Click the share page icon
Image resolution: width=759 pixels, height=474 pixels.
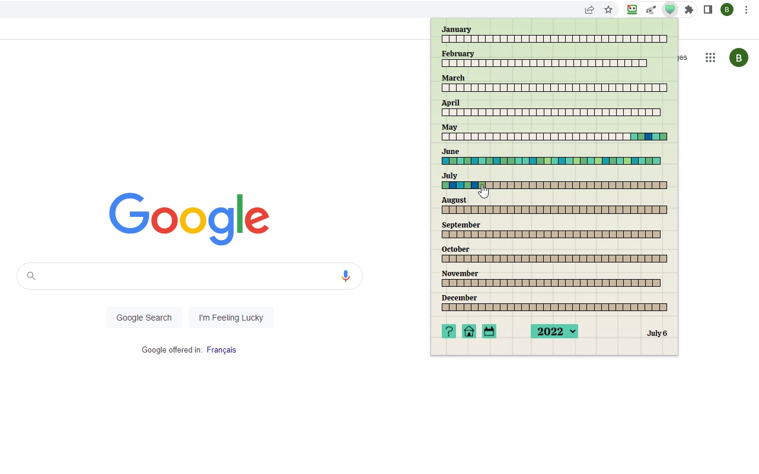click(x=589, y=9)
